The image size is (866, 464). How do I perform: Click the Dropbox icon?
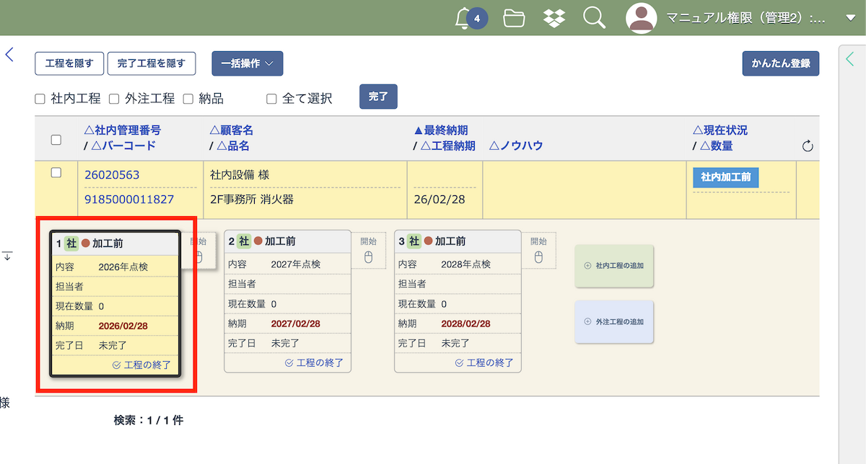coord(554,18)
